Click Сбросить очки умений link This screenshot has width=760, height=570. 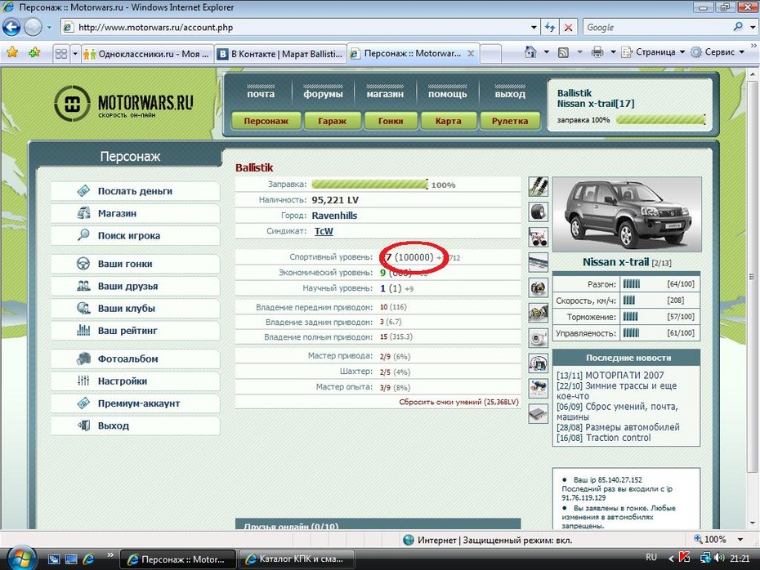pyautogui.click(x=459, y=402)
